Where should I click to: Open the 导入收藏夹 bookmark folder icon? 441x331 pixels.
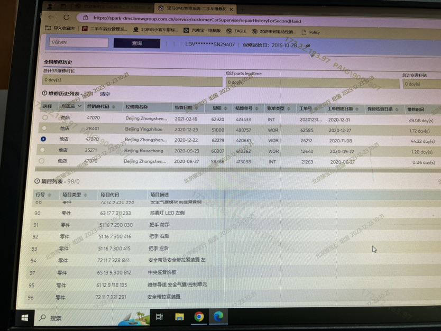click(x=48, y=27)
